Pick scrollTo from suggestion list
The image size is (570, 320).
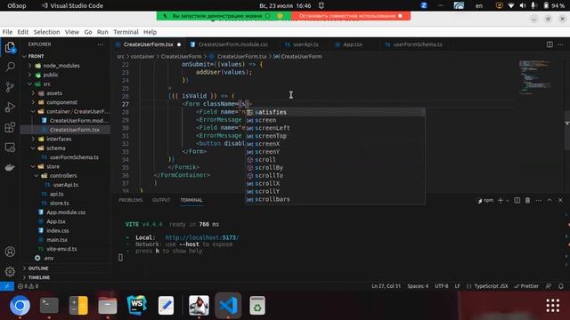[335, 176]
